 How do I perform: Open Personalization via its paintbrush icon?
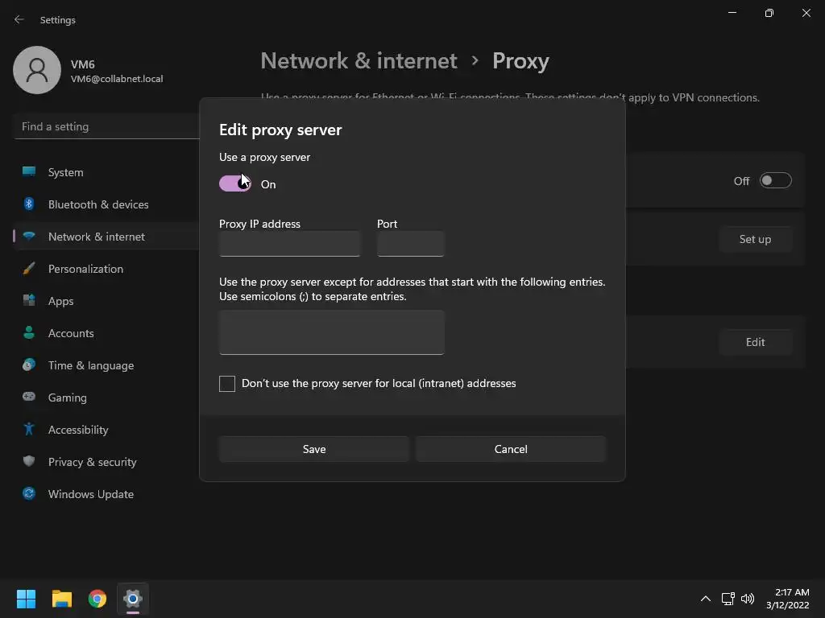pyautogui.click(x=29, y=269)
